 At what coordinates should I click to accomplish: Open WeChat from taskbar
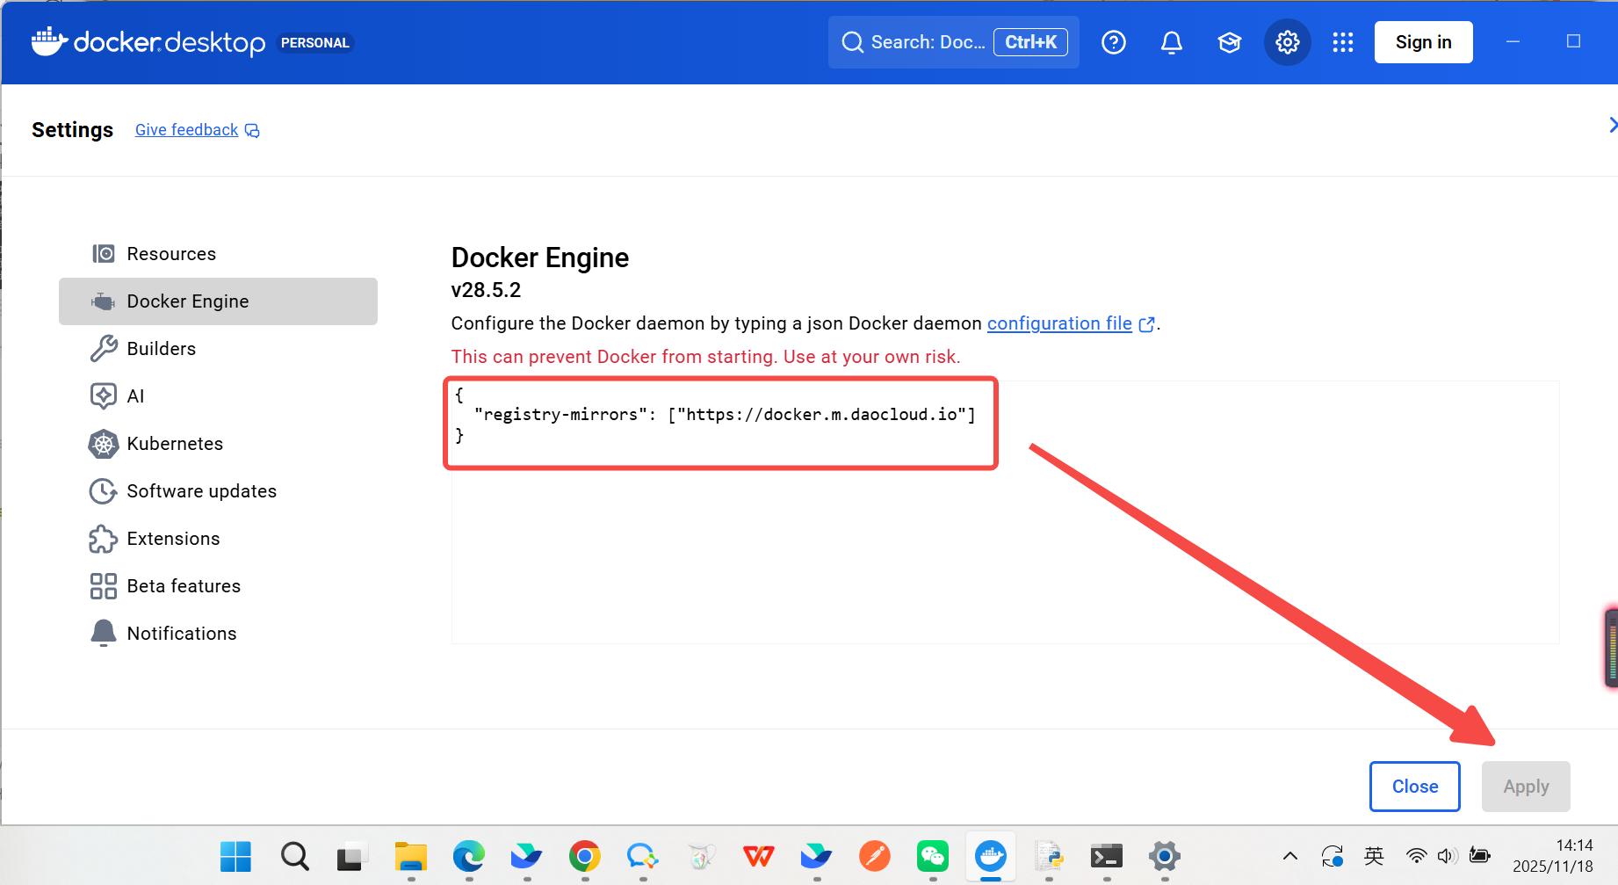932,856
